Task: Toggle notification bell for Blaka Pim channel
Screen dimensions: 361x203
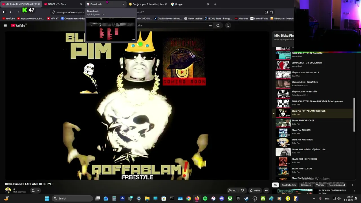Action: click(x=33, y=191)
